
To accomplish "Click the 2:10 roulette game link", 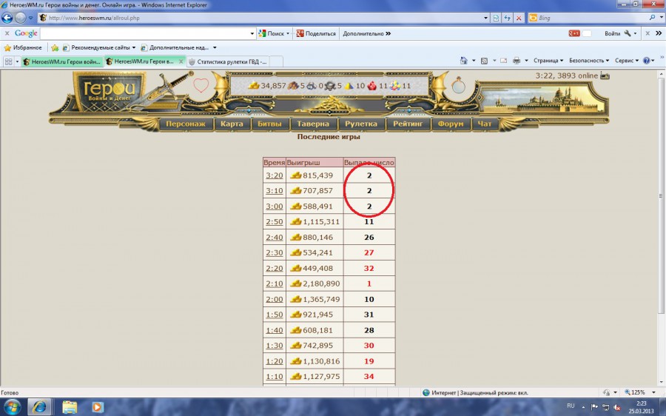I will (274, 284).
